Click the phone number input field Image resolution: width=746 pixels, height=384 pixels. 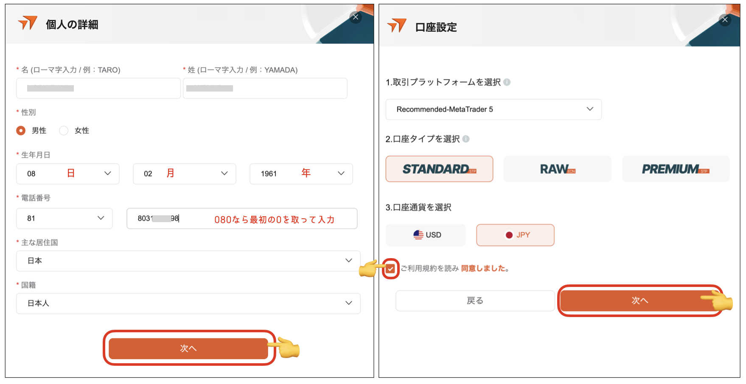(242, 219)
